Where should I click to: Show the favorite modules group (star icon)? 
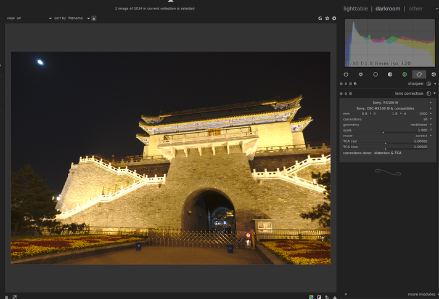pyautogui.click(x=361, y=74)
